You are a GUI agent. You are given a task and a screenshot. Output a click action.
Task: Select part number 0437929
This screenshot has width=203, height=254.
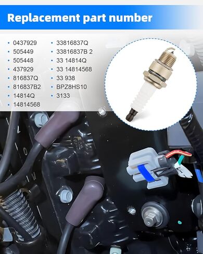(x=25, y=43)
